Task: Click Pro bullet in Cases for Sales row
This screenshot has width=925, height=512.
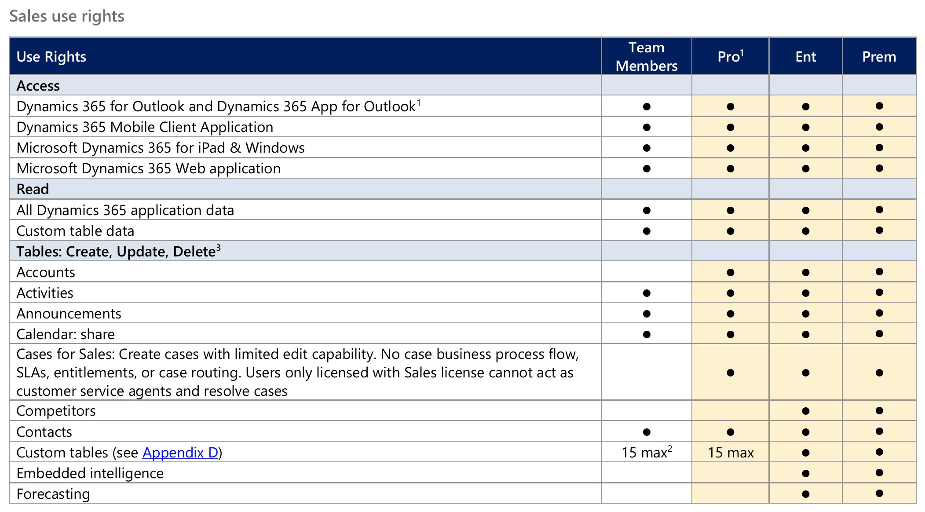Action: (x=730, y=373)
